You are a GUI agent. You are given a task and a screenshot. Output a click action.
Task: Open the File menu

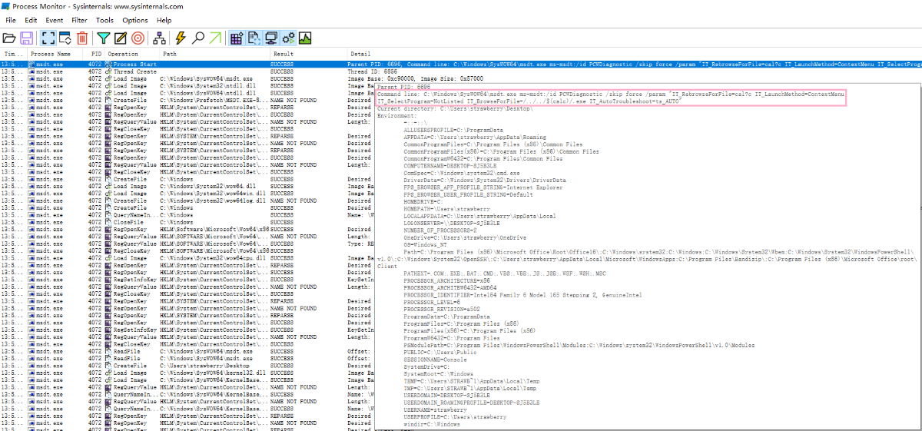pyautogui.click(x=11, y=20)
